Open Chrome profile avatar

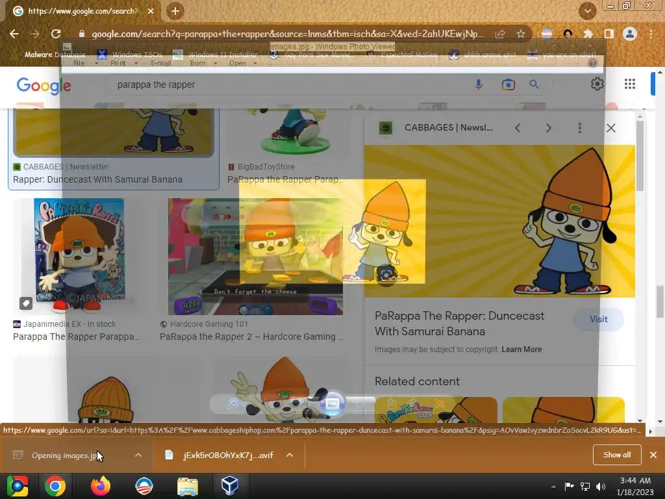coord(630,34)
